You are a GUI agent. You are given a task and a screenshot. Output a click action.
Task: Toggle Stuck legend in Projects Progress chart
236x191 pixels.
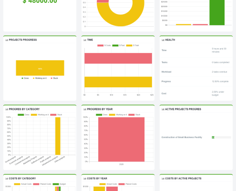54,78
